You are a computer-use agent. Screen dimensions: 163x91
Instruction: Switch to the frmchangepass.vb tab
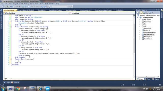point(86,10)
